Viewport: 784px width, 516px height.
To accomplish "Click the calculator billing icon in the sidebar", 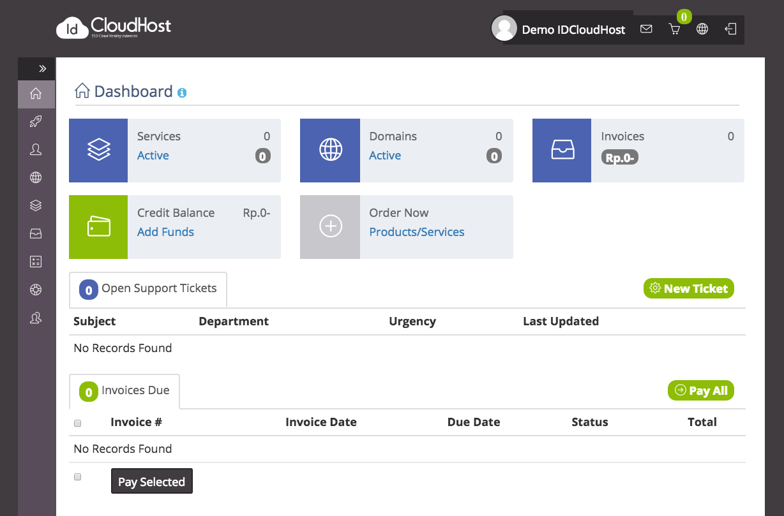I will (36, 262).
